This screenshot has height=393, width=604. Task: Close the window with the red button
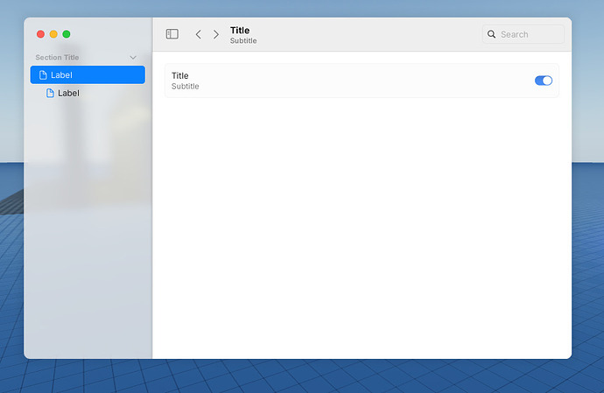pyautogui.click(x=40, y=34)
